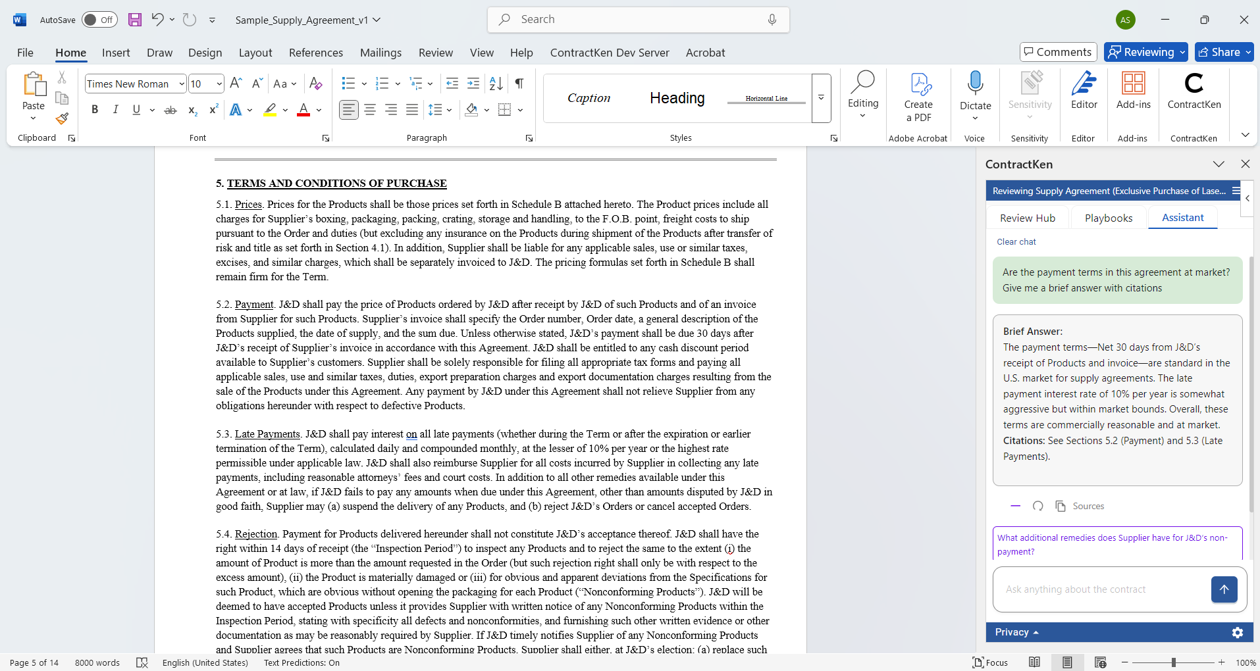This screenshot has height=671, width=1260.
Task: Open Sources for the answer
Action: tap(1088, 506)
